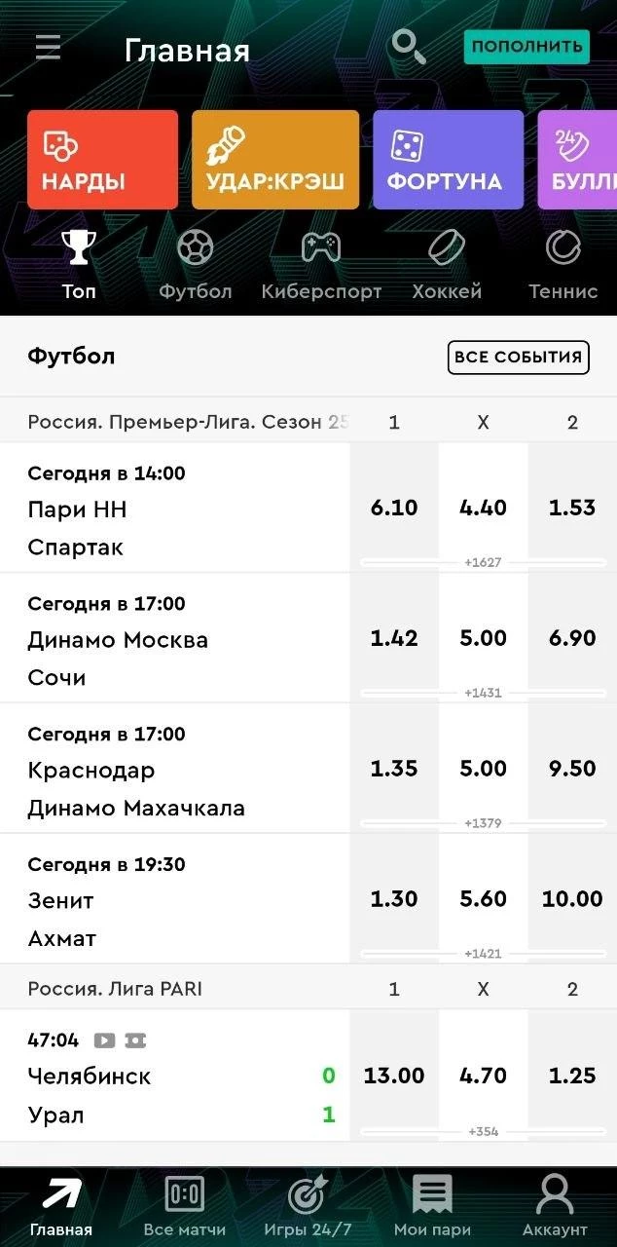
Task: Open the hamburger menu icon
Action: tap(48, 47)
